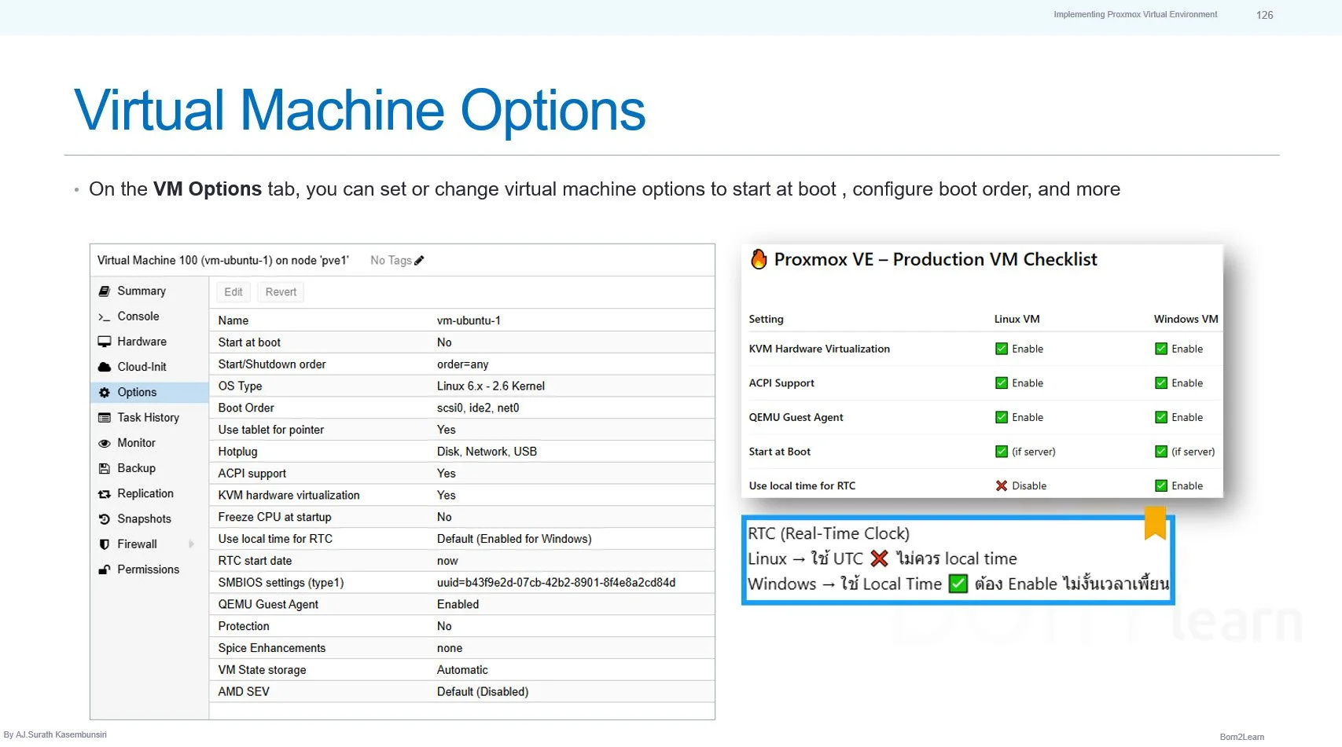Toggle Windows VM QEMU Guest Agent checkbox

(1160, 417)
